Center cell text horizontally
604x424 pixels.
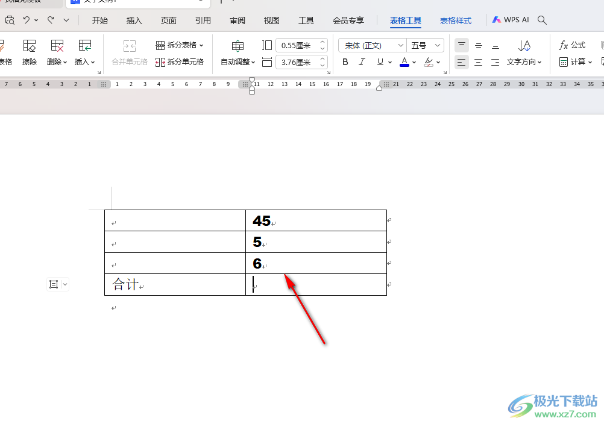pos(479,62)
